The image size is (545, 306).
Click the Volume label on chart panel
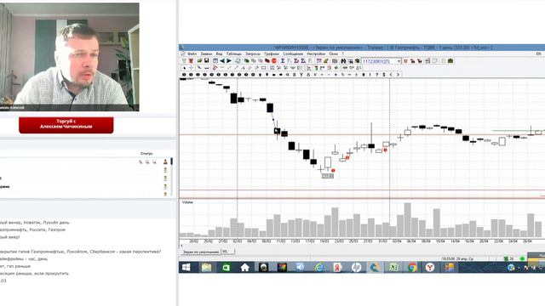point(187,202)
